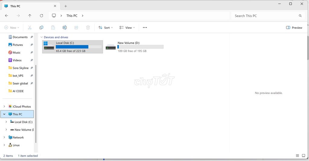Screen dimensions: 309x161
Task: Open the Sort dropdown
Action: [x=106, y=28]
